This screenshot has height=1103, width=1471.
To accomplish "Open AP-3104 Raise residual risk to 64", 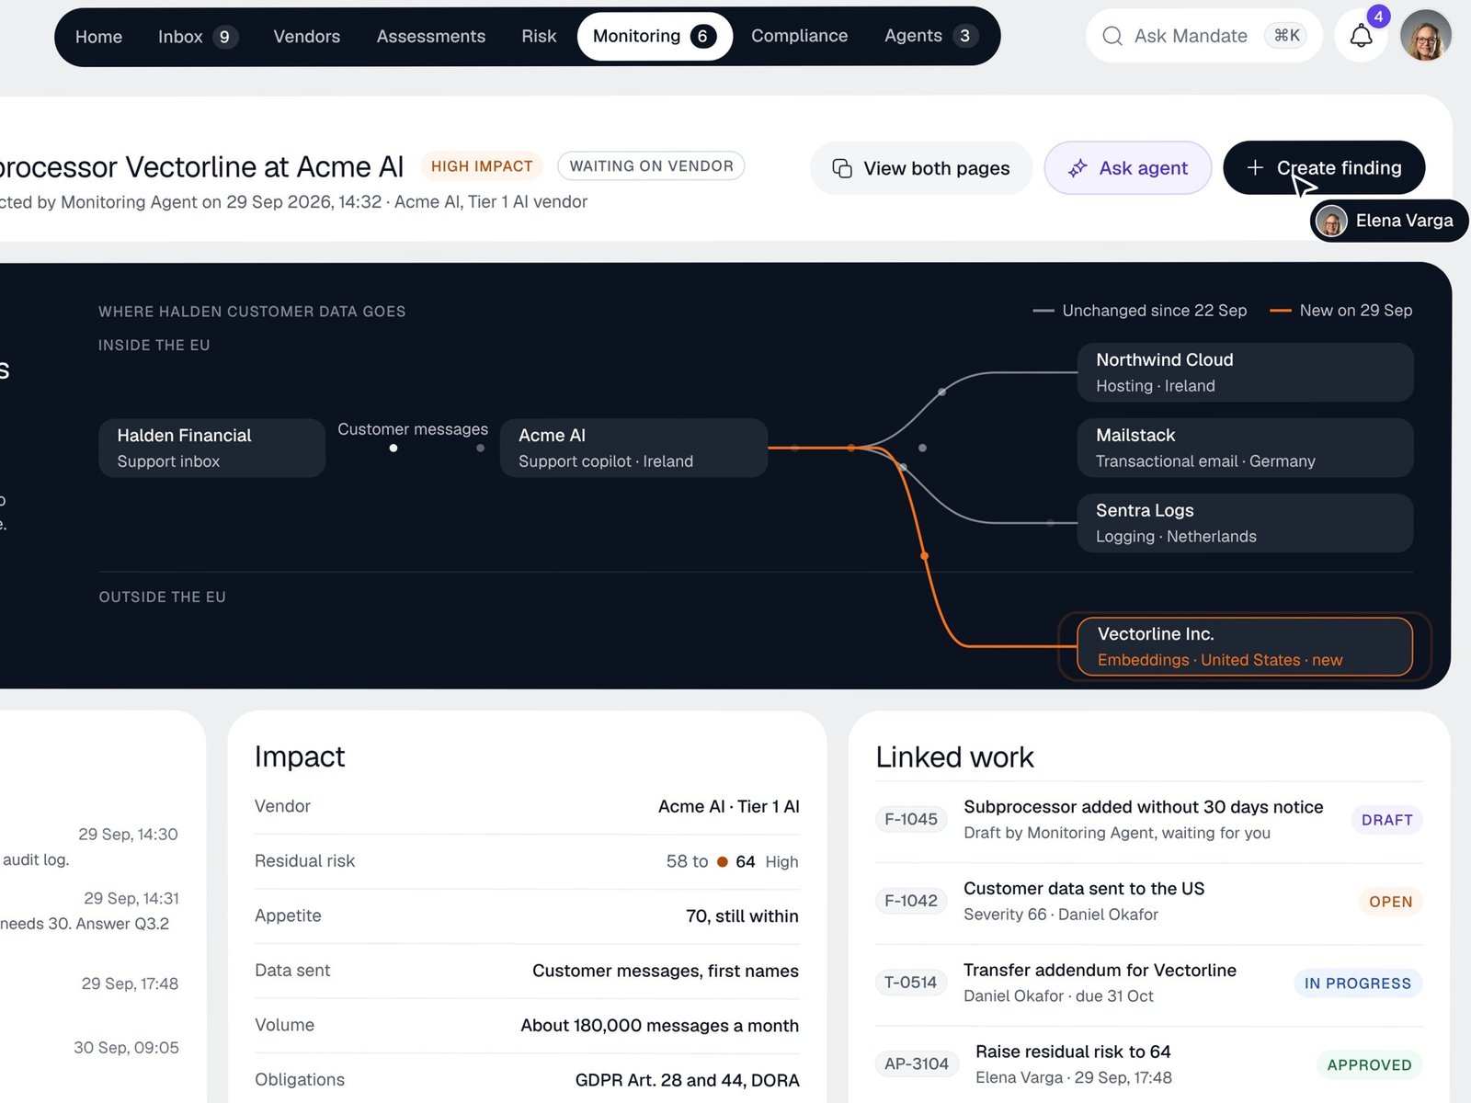I will 1149,1064.
